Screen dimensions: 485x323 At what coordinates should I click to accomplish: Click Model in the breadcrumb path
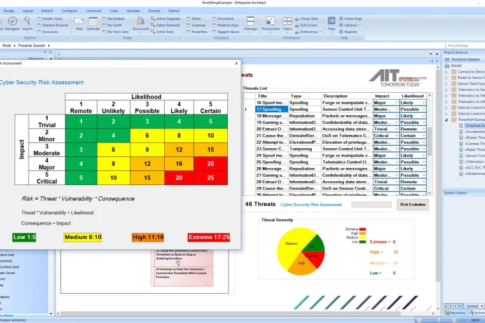tap(6, 45)
